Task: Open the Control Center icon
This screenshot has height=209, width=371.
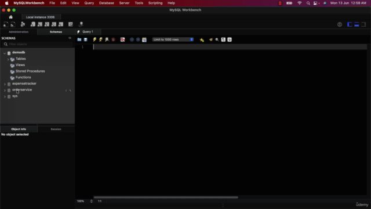Action: tap(315, 3)
